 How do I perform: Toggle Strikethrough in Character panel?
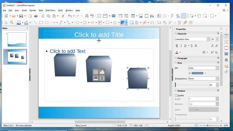point(191,46)
